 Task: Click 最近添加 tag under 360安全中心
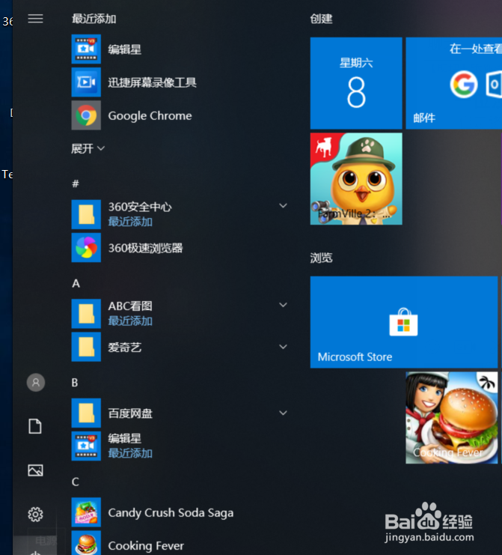pyautogui.click(x=130, y=222)
